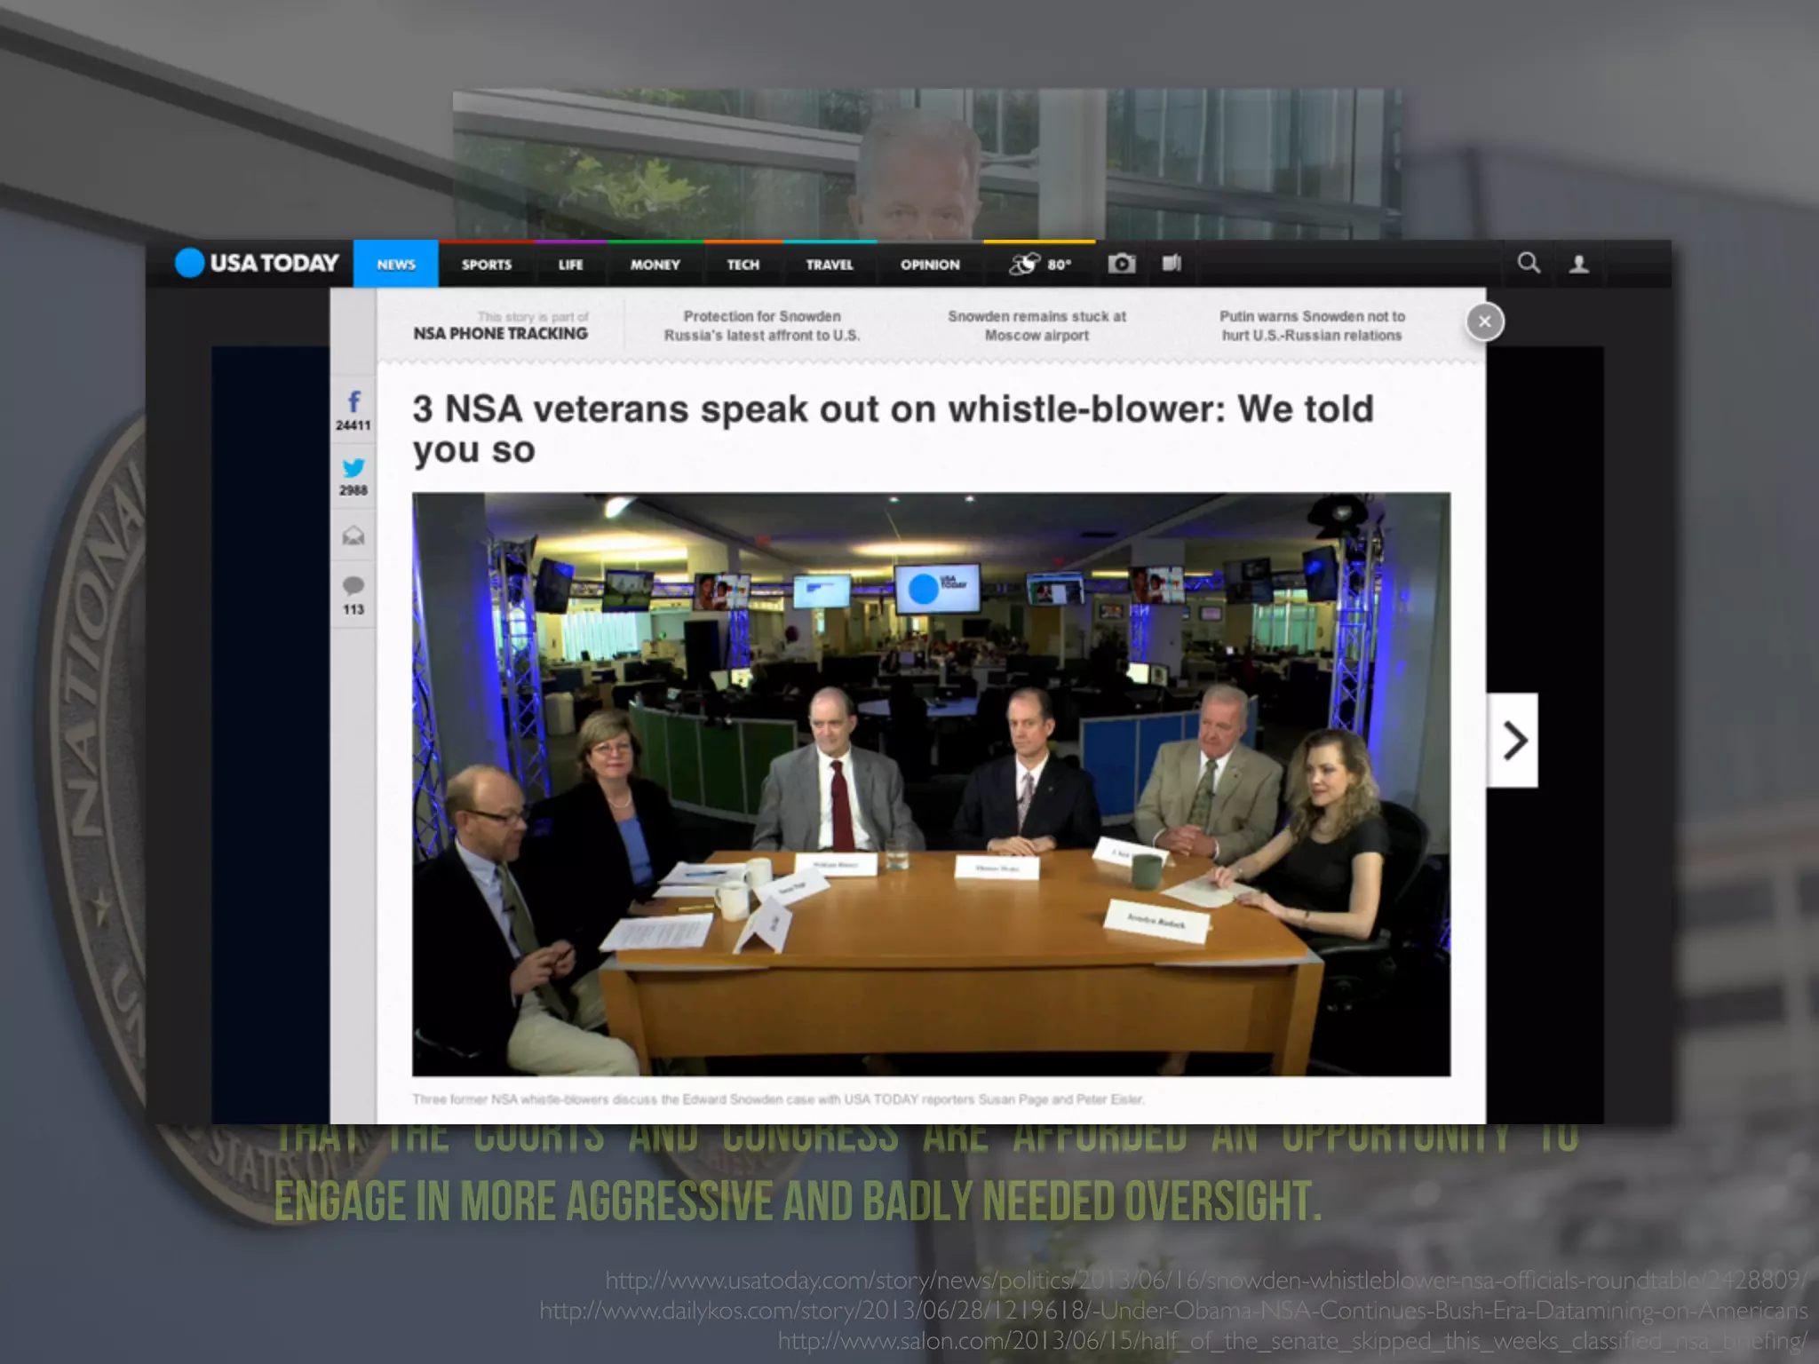Go to next story arrow
Viewport: 1819px width, 1364px height.
tap(1513, 741)
